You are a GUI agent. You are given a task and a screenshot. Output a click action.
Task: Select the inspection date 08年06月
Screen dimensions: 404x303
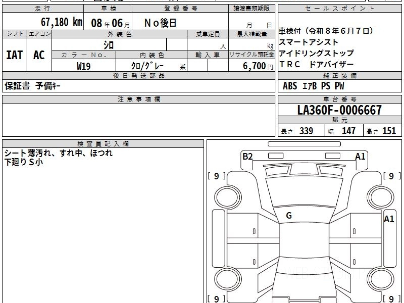click(110, 23)
